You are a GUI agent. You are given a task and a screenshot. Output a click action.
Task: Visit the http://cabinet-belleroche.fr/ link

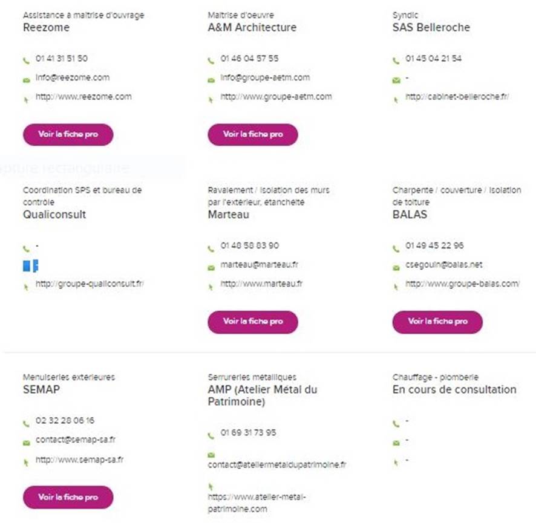click(x=457, y=97)
